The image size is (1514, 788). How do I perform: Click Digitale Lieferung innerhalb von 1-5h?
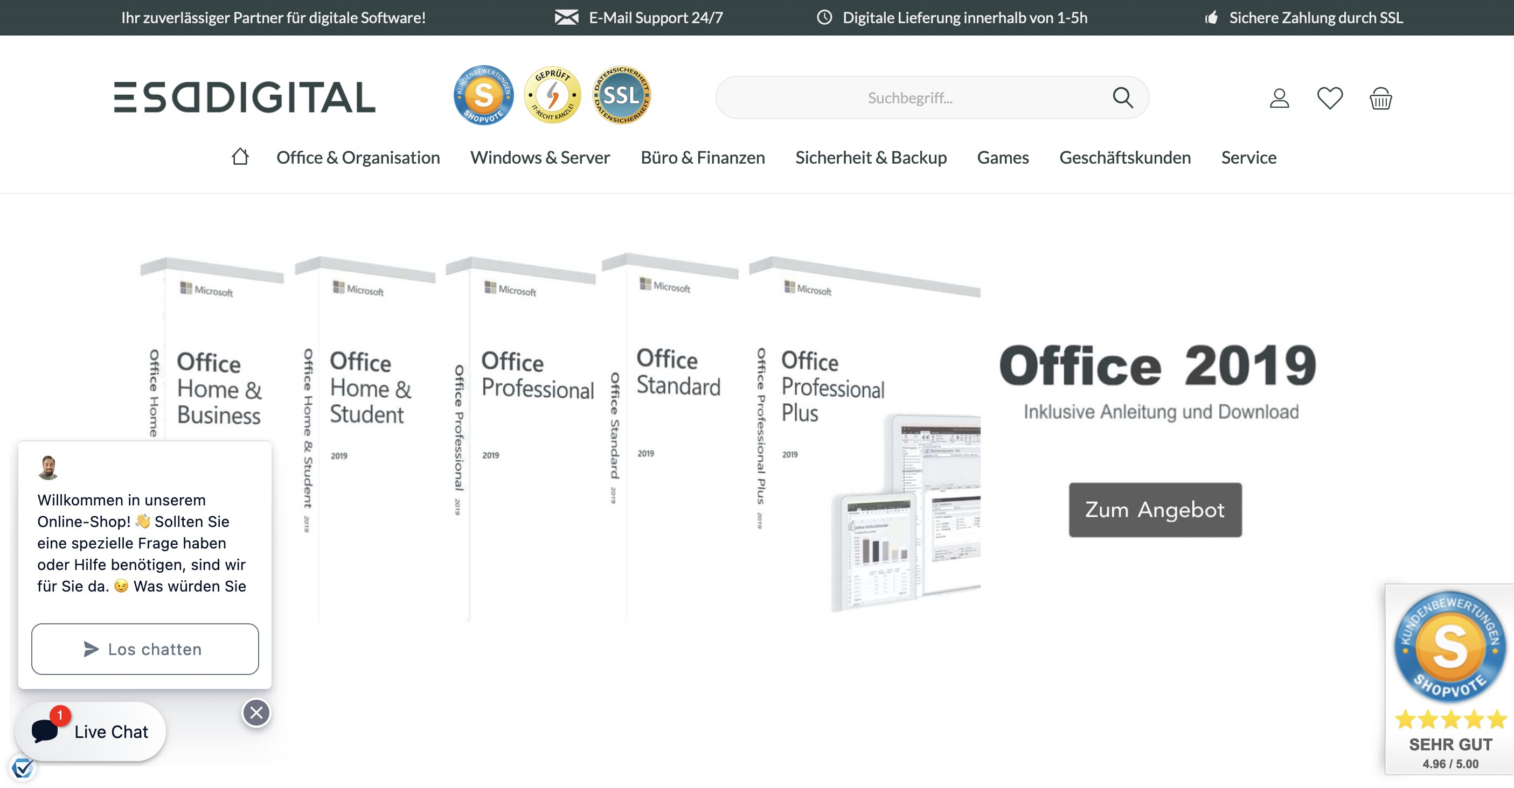tap(965, 18)
